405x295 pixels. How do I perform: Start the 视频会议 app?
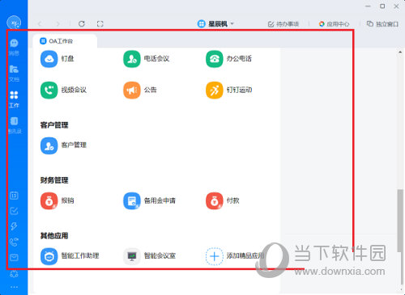coord(49,91)
